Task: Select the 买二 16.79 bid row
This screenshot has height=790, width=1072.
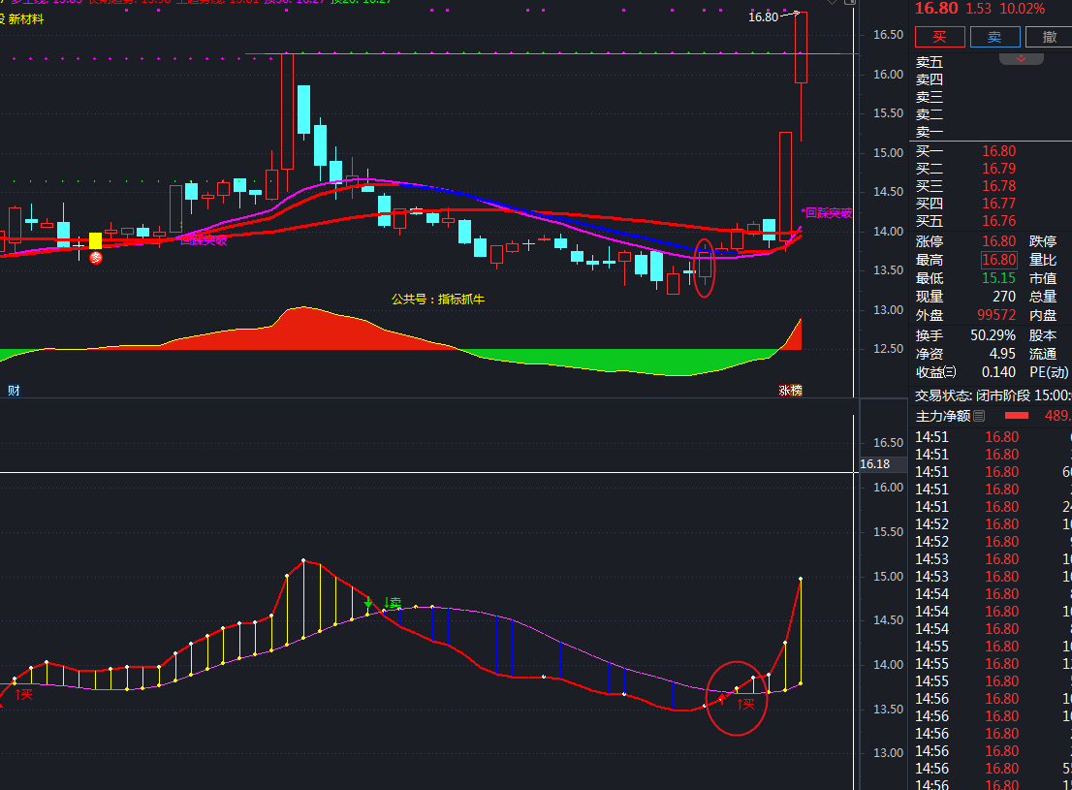Action: point(991,169)
